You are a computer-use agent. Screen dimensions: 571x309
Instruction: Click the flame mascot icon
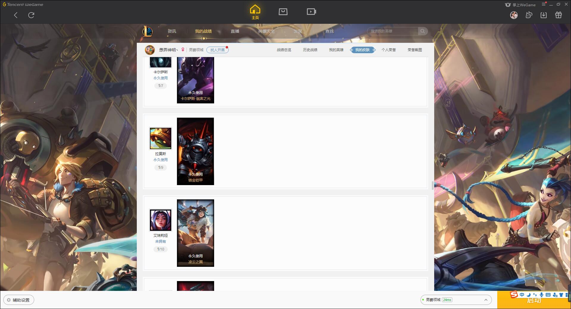coord(529,15)
